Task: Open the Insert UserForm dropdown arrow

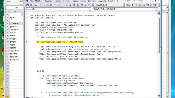Action: click(x=33, y=5)
